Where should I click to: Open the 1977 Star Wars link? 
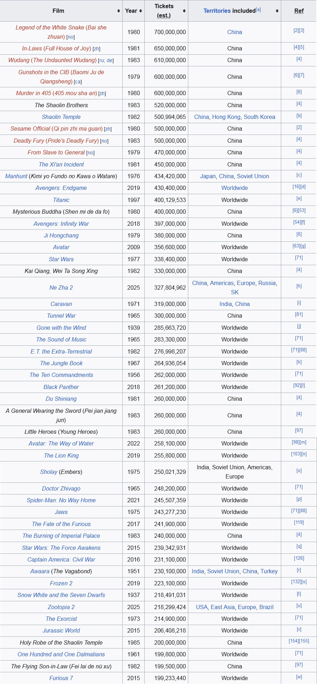pos(61,259)
